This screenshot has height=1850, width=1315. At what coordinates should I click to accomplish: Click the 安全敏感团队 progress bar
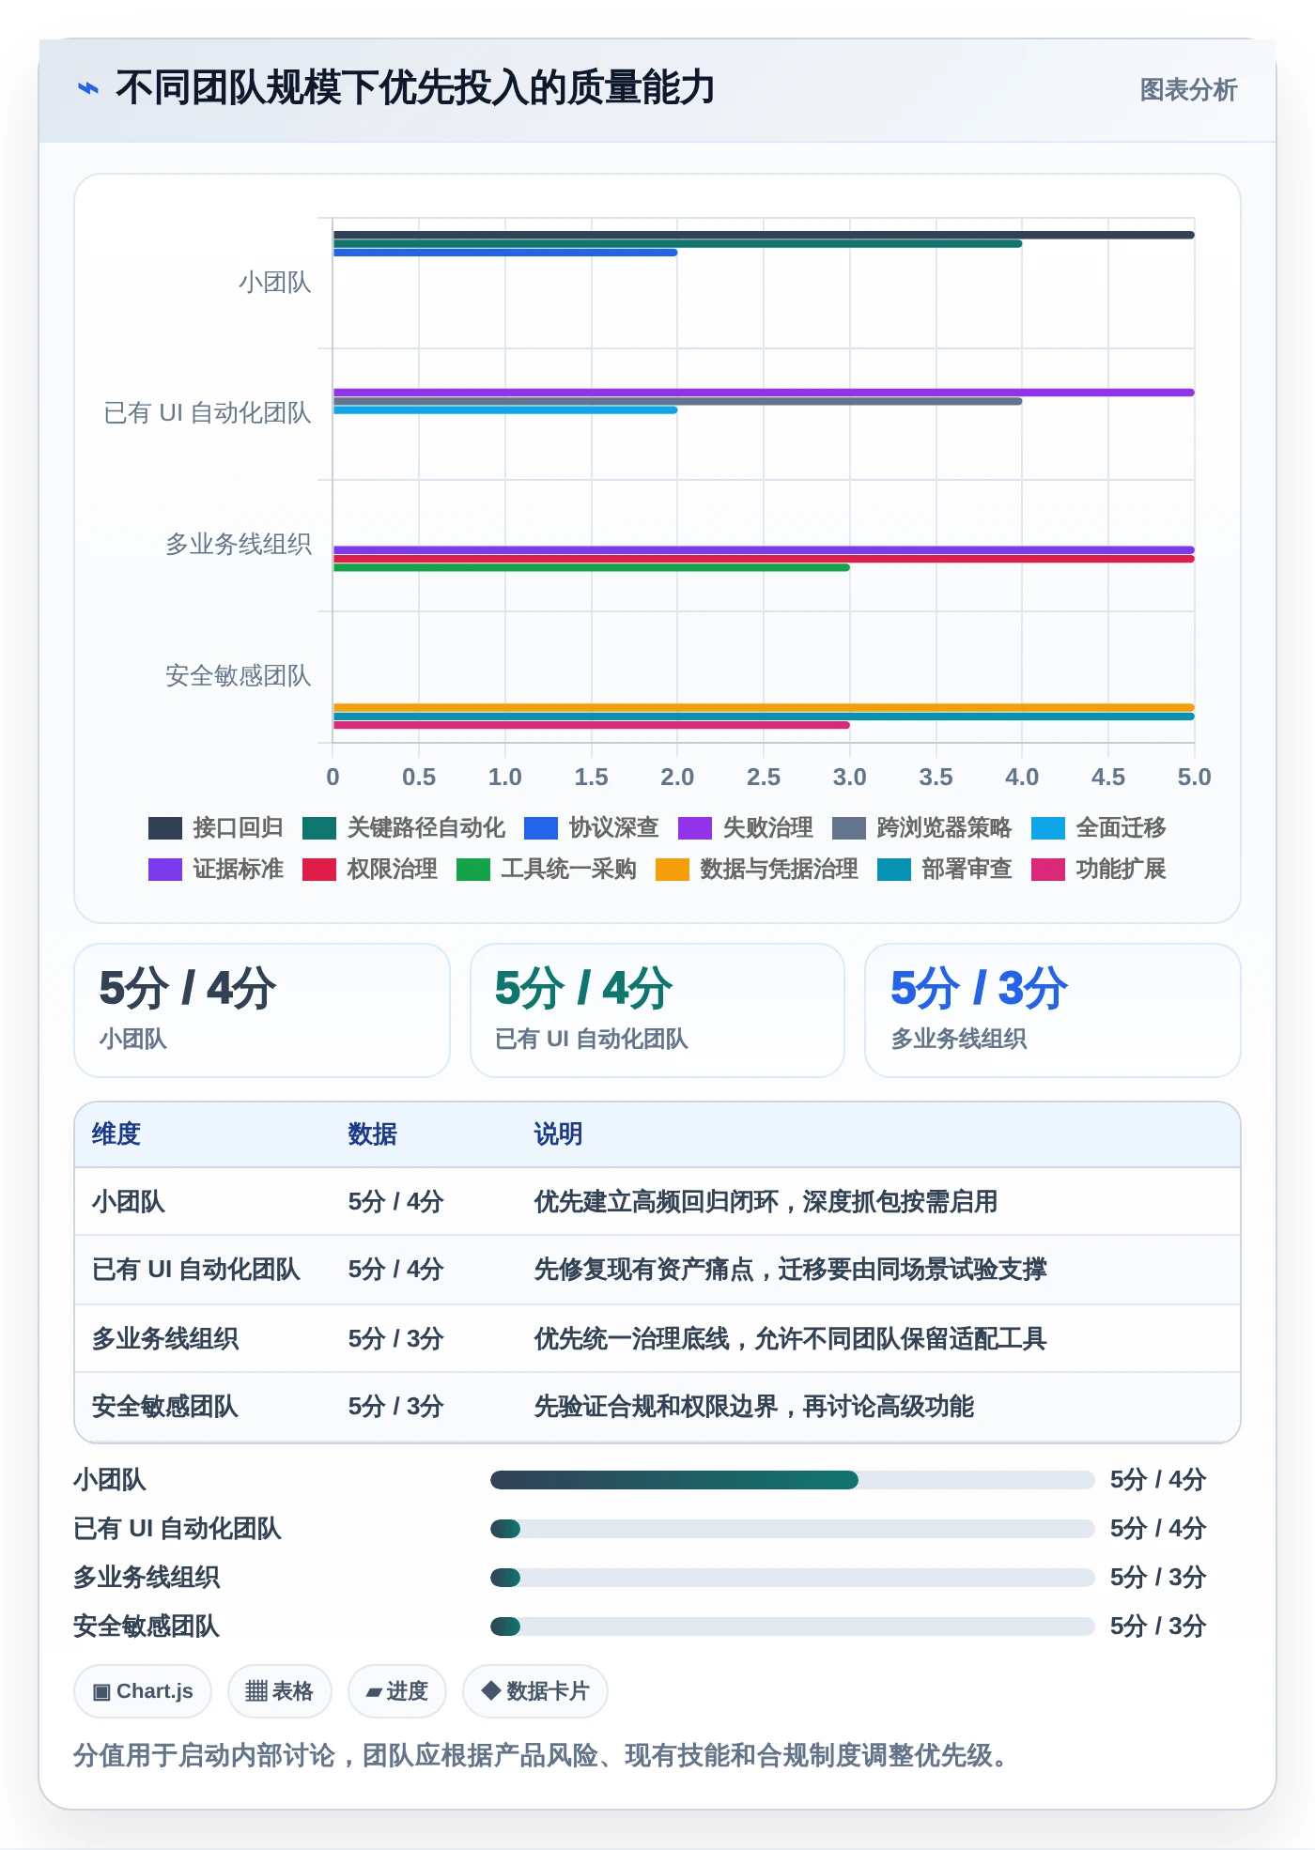click(x=793, y=1626)
